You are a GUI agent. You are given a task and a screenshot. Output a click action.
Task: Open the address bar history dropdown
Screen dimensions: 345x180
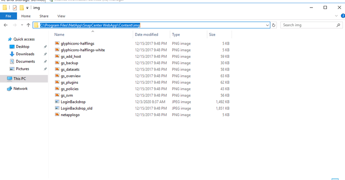click(267, 25)
